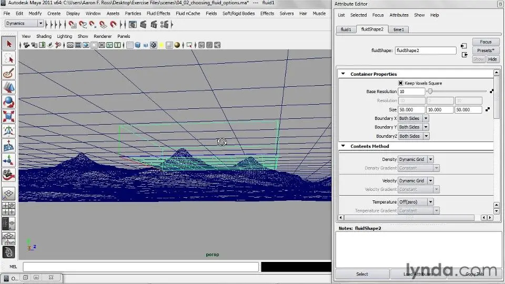Toggle Isolate Select in panel toolbar

point(189,45)
